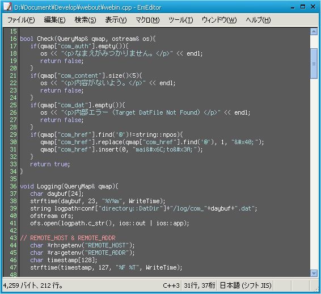The height and width of the screenshot is (294, 321).
Task: Open the ツール(T) menu
Action: [180, 20]
